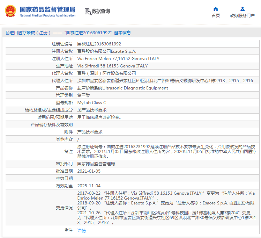Click the 结构及组成/主要组成成分 label
261x238 pixels.
click(x=49, y=110)
